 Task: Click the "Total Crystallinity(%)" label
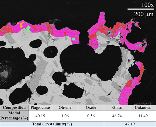click(x=52, y=124)
